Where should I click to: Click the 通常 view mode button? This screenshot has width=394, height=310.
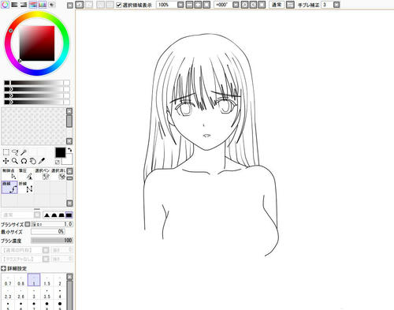pos(277,5)
